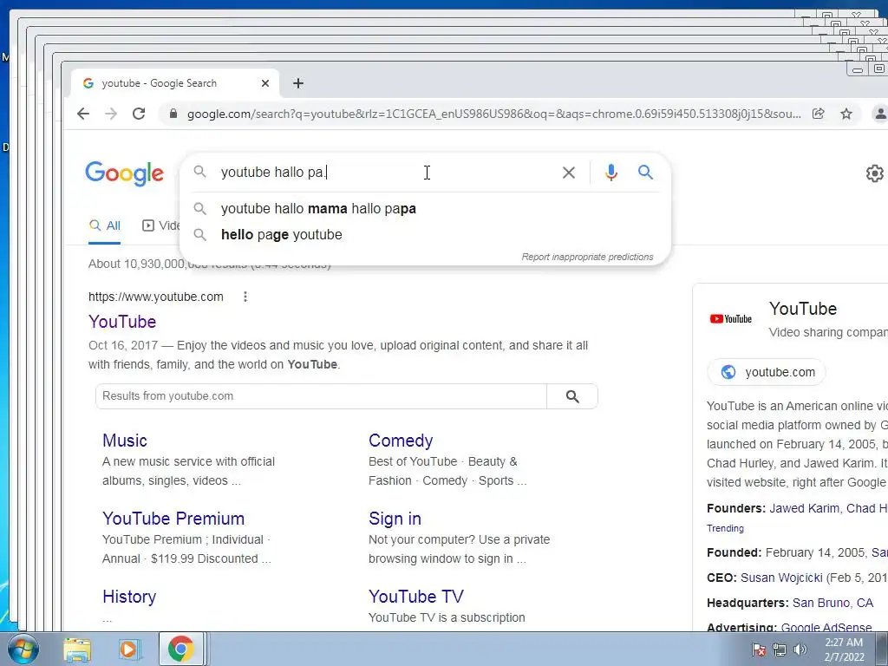Clear the search box with the X icon
Screen dimensions: 888x666
(x=569, y=173)
